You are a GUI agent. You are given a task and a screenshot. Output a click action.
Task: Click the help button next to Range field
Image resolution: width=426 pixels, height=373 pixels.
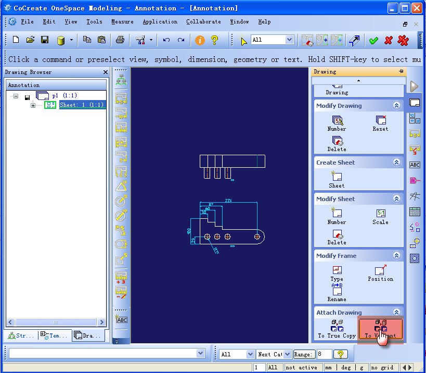coord(340,354)
